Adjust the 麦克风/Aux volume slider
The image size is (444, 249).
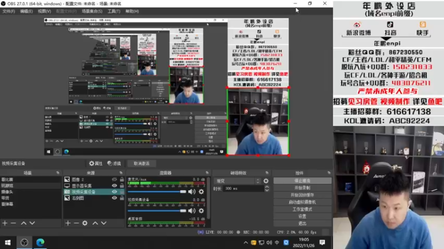point(157,191)
